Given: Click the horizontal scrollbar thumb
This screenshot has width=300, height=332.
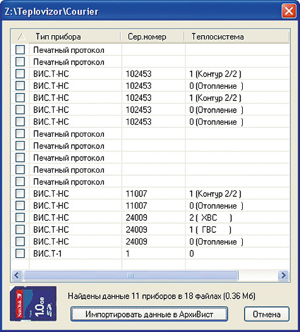Looking at the screenshot, I should pos(131,275).
